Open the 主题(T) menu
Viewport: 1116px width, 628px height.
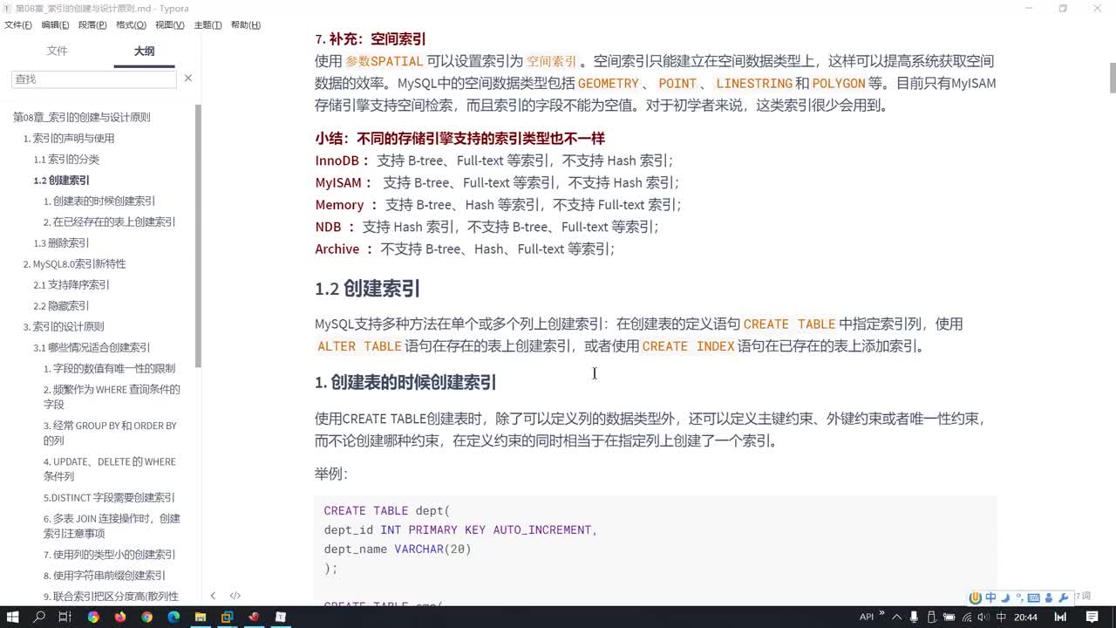[x=207, y=24]
